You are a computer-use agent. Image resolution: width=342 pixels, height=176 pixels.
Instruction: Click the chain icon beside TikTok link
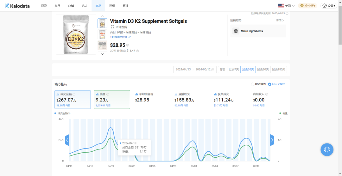pos(129,37)
